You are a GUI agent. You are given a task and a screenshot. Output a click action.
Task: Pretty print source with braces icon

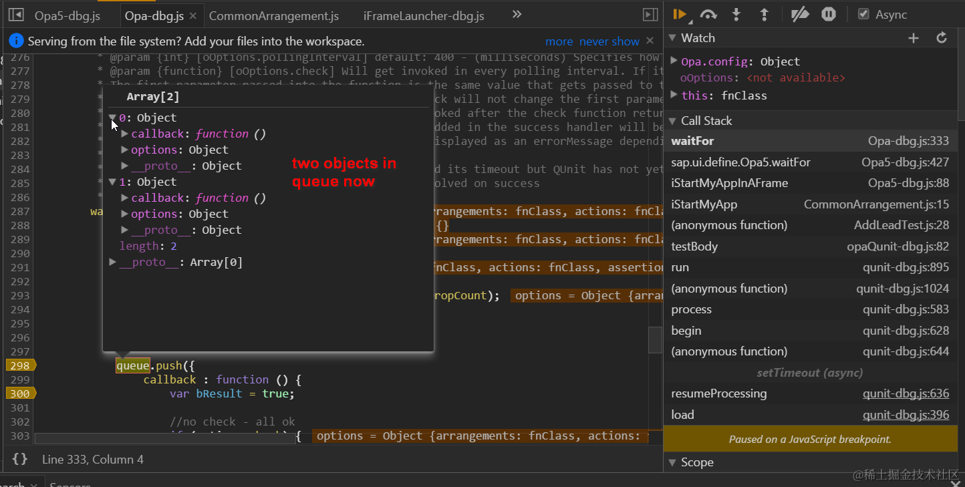coord(20,459)
